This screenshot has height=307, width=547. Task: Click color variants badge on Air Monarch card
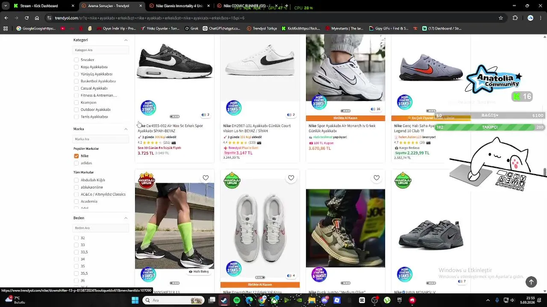coord(376,109)
